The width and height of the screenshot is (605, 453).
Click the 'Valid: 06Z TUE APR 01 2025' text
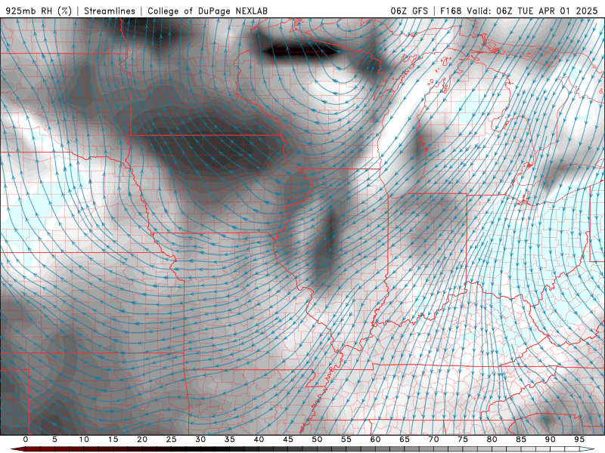[532, 11]
